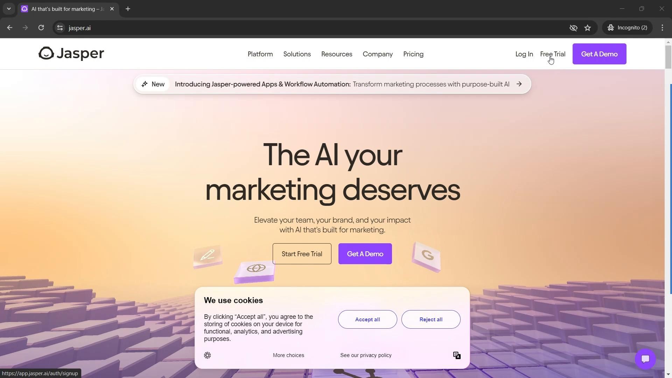This screenshot has width=672, height=378.
Task: Click back navigation arrow in browser
Action: point(10,28)
